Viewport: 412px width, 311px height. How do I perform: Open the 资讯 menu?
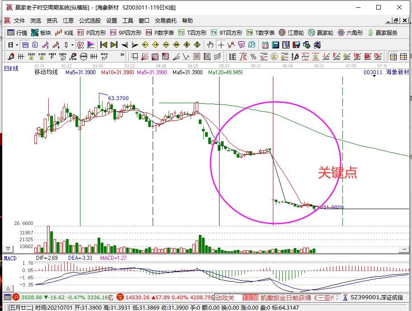(x=52, y=20)
